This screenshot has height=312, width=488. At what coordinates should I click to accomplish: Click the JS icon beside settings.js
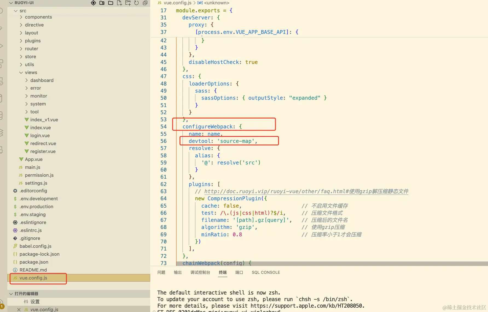pyautogui.click(x=21, y=183)
